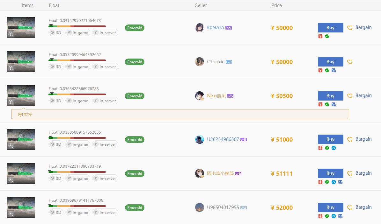
Task: Click the Alipay icon in the ¥52000 row
Action: [333, 216]
